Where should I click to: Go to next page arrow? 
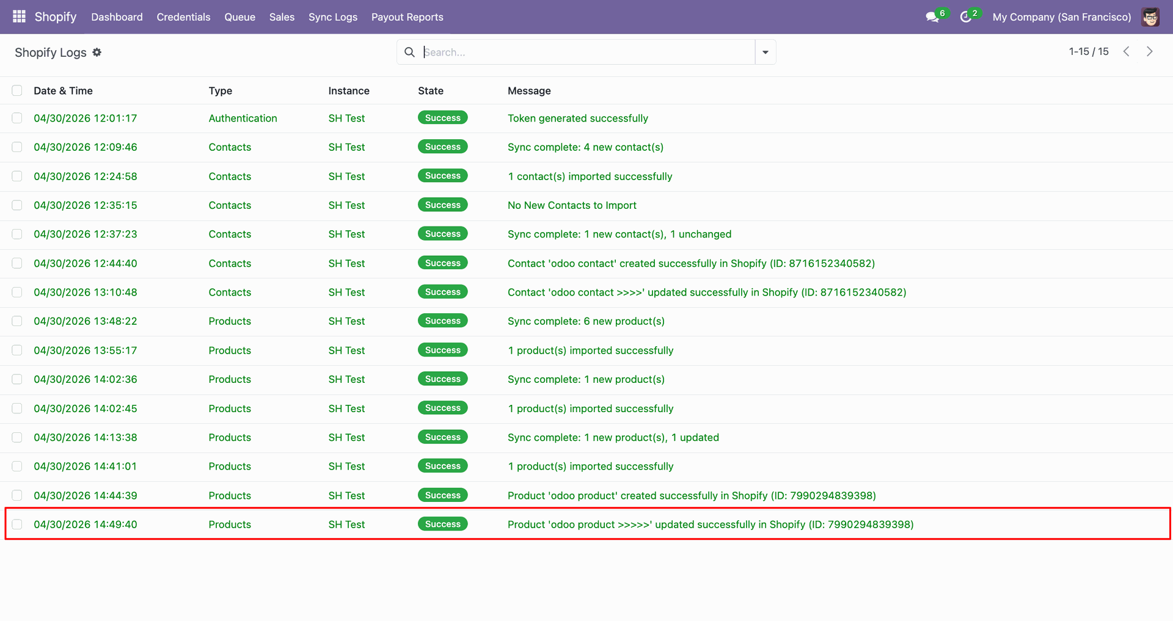tap(1149, 52)
